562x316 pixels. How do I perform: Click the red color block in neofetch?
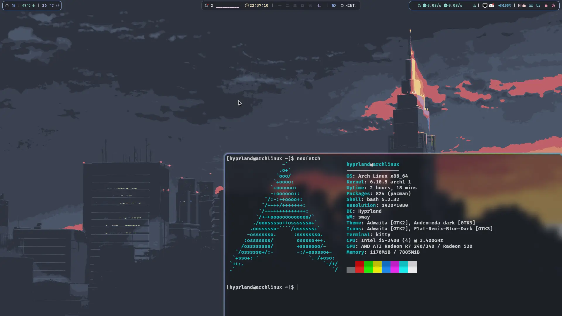360,267
